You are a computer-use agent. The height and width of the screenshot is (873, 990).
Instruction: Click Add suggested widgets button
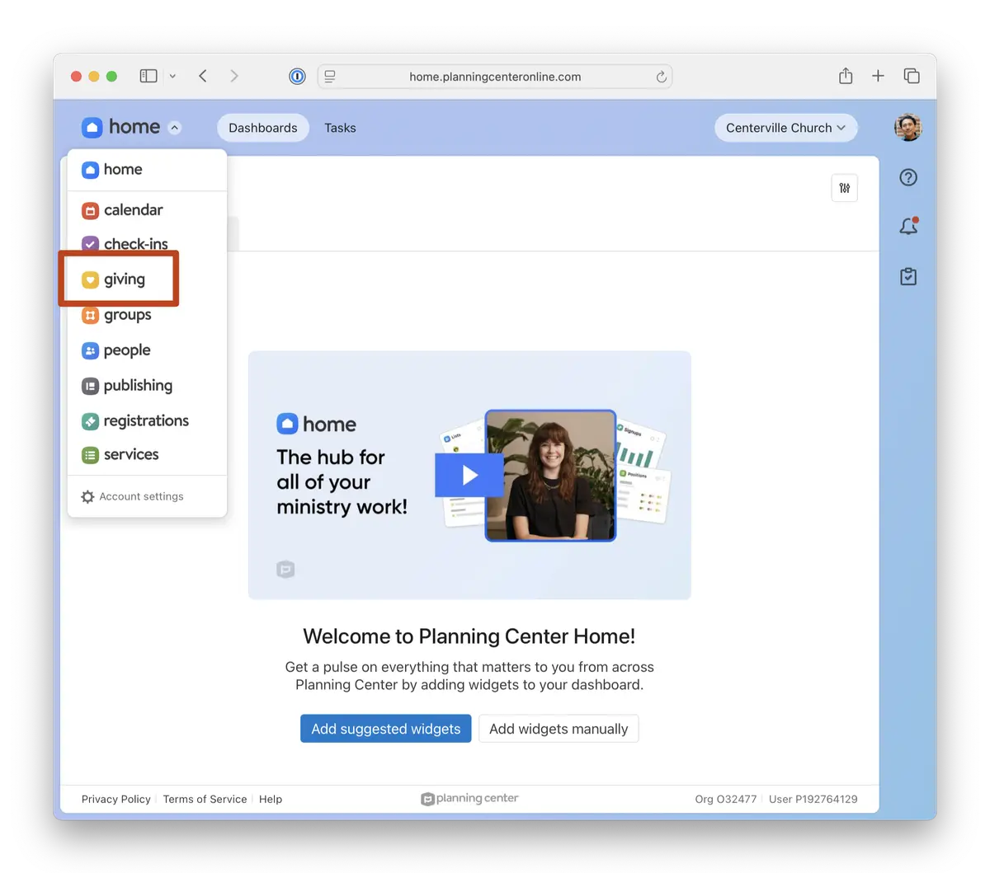tap(386, 729)
